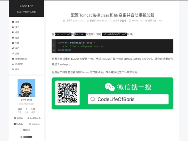Click the closing </Context> code line

pos(64,50)
